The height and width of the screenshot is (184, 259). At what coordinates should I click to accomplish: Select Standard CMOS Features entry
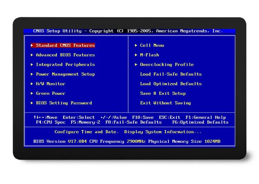[65, 45]
